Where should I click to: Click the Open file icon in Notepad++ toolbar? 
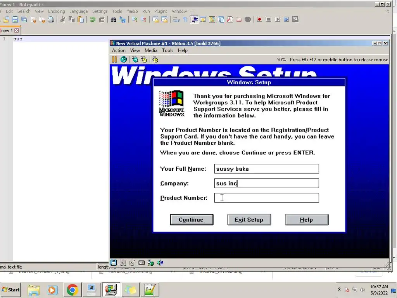pyautogui.click(x=6, y=19)
